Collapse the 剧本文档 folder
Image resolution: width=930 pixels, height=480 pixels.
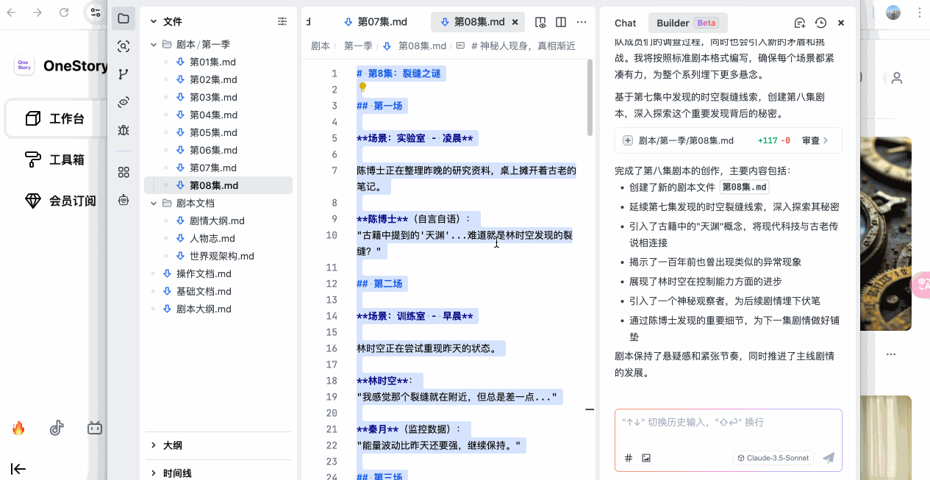pos(154,203)
